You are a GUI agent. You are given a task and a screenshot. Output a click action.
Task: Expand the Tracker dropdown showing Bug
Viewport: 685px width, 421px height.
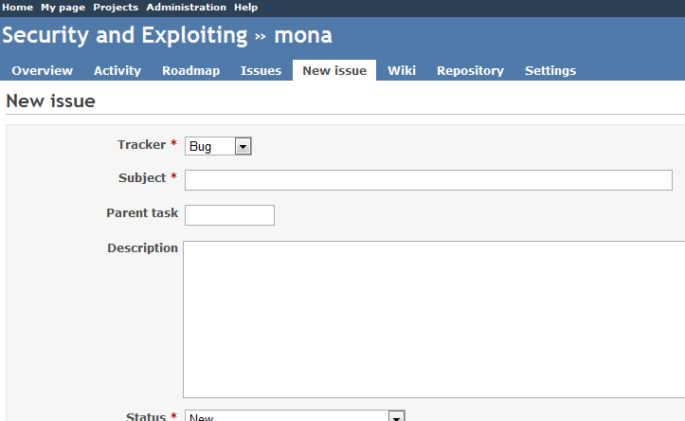[x=218, y=146]
